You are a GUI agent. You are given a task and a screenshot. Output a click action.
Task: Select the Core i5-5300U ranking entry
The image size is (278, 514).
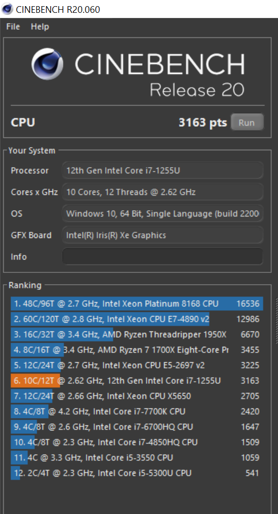tap(137, 473)
